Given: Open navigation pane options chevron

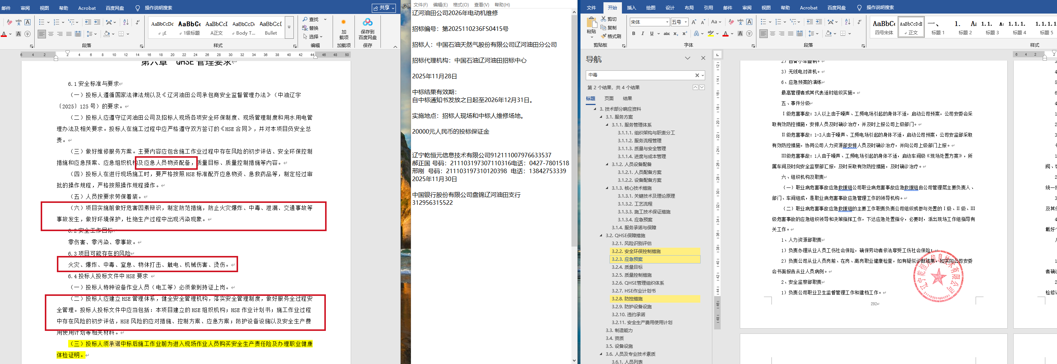Looking at the screenshot, I should [x=688, y=58].
